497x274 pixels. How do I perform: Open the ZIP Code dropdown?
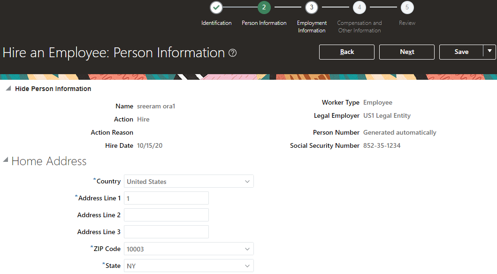[247, 249]
